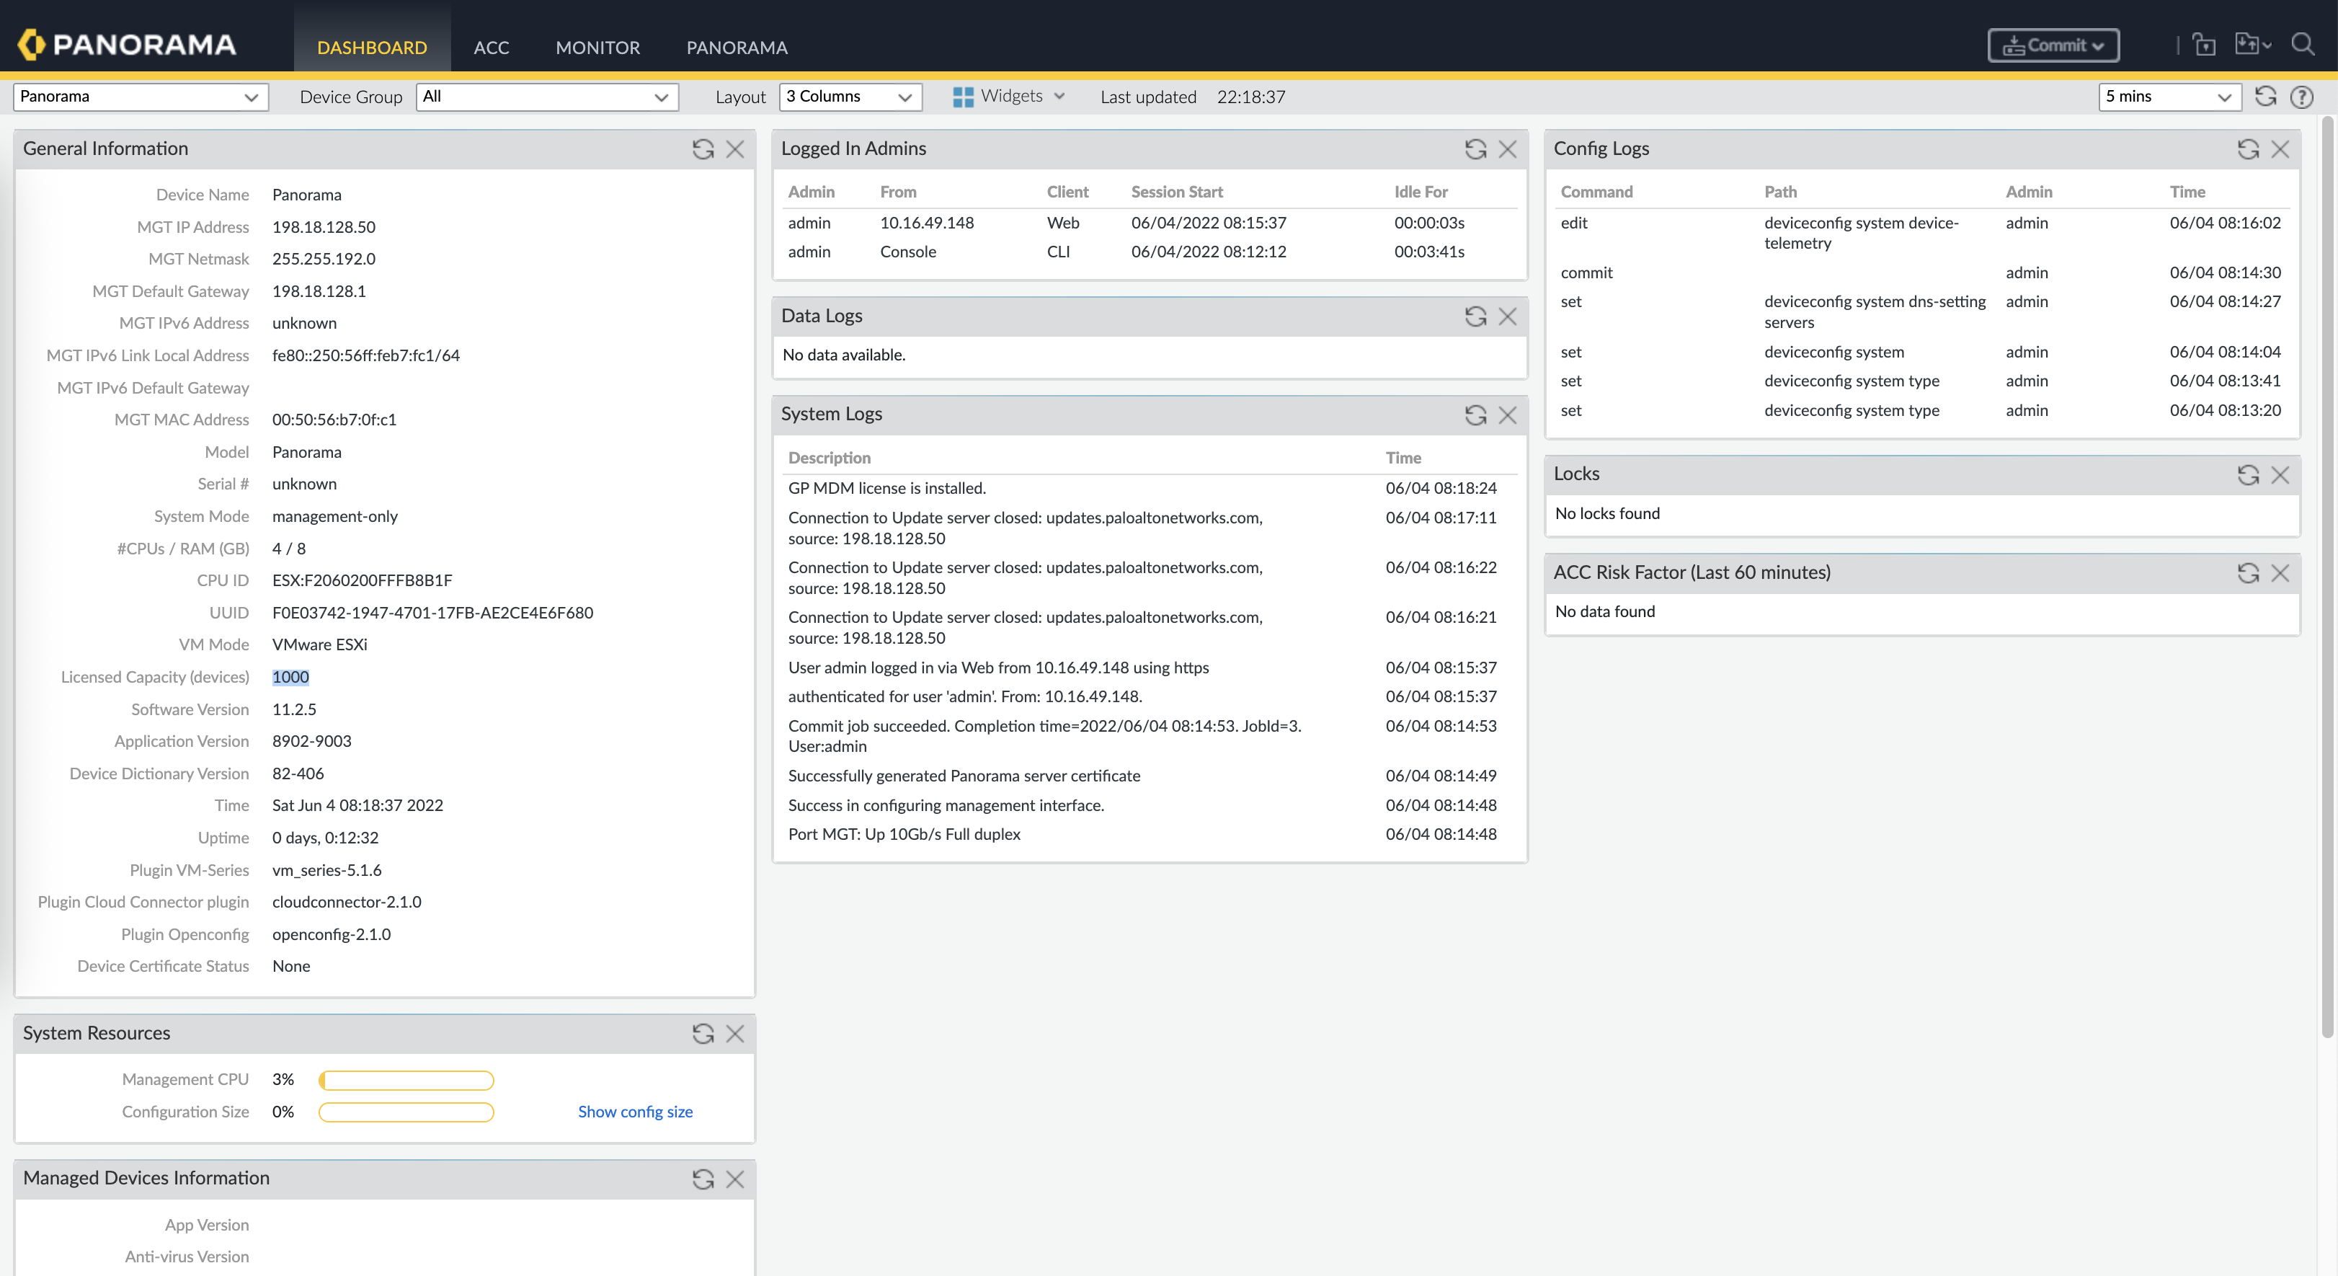Open the help question mark icon
2338x1276 pixels.
click(x=2302, y=97)
